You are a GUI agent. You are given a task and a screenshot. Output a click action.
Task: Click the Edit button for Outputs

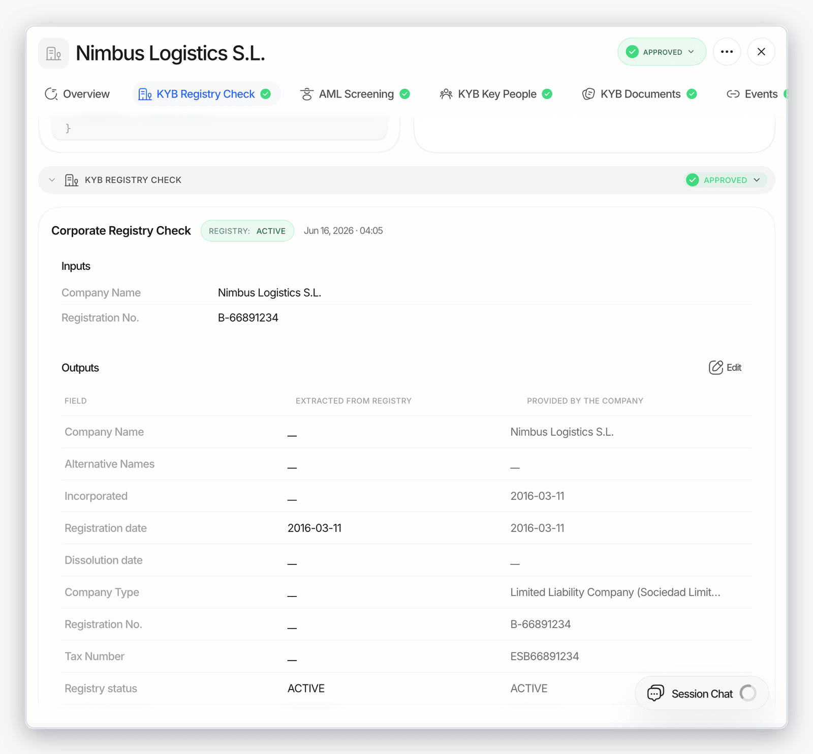[x=725, y=367]
